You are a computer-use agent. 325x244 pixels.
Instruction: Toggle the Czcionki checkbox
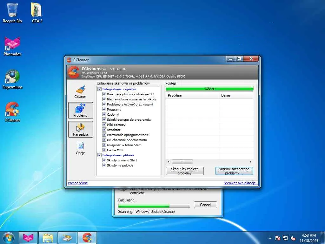(x=104, y=114)
